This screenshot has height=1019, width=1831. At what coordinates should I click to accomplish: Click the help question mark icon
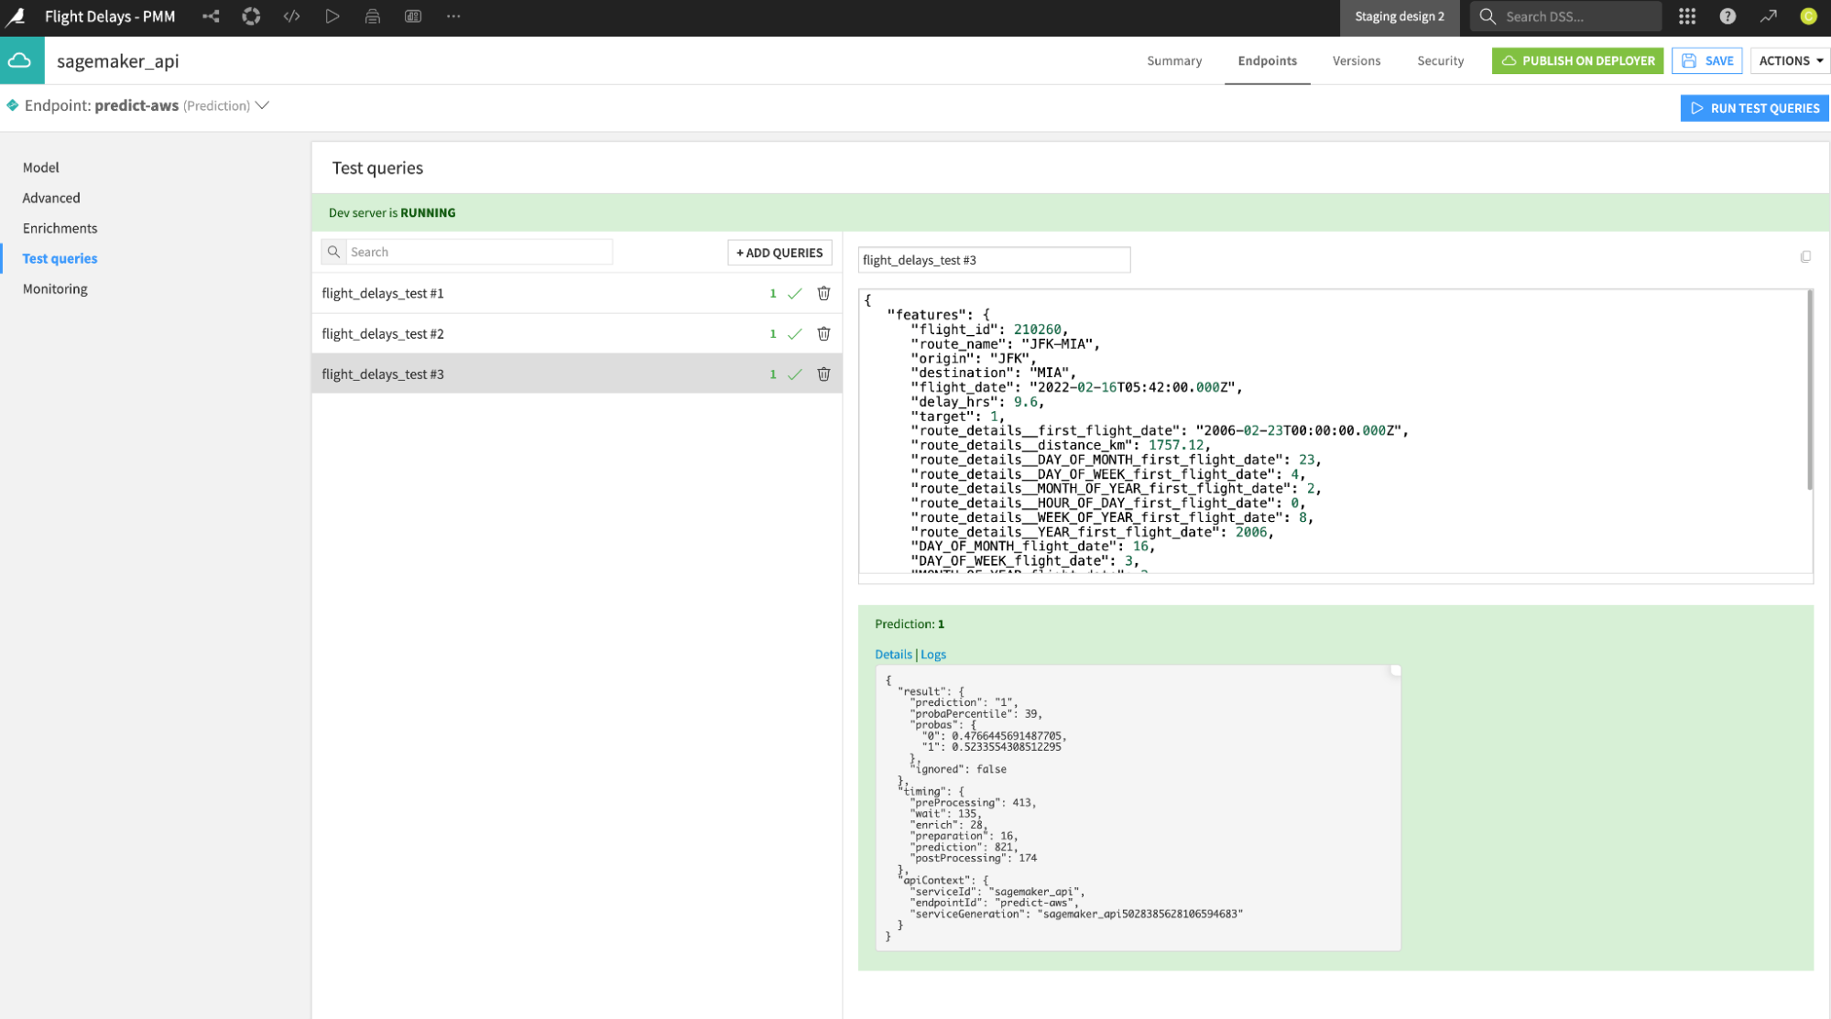pos(1727,16)
